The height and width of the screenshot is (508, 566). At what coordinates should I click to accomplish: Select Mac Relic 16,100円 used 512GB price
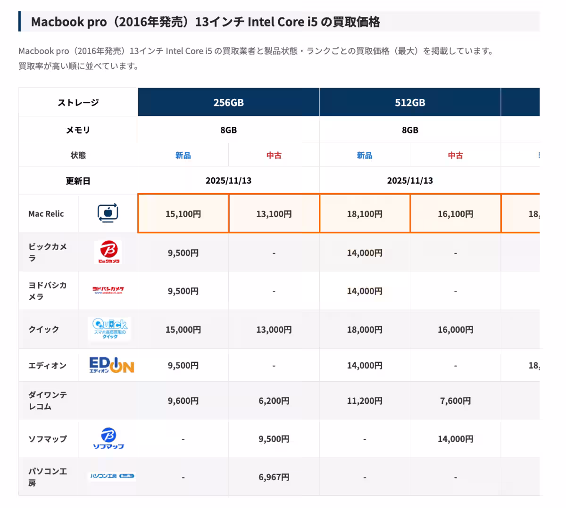(455, 214)
